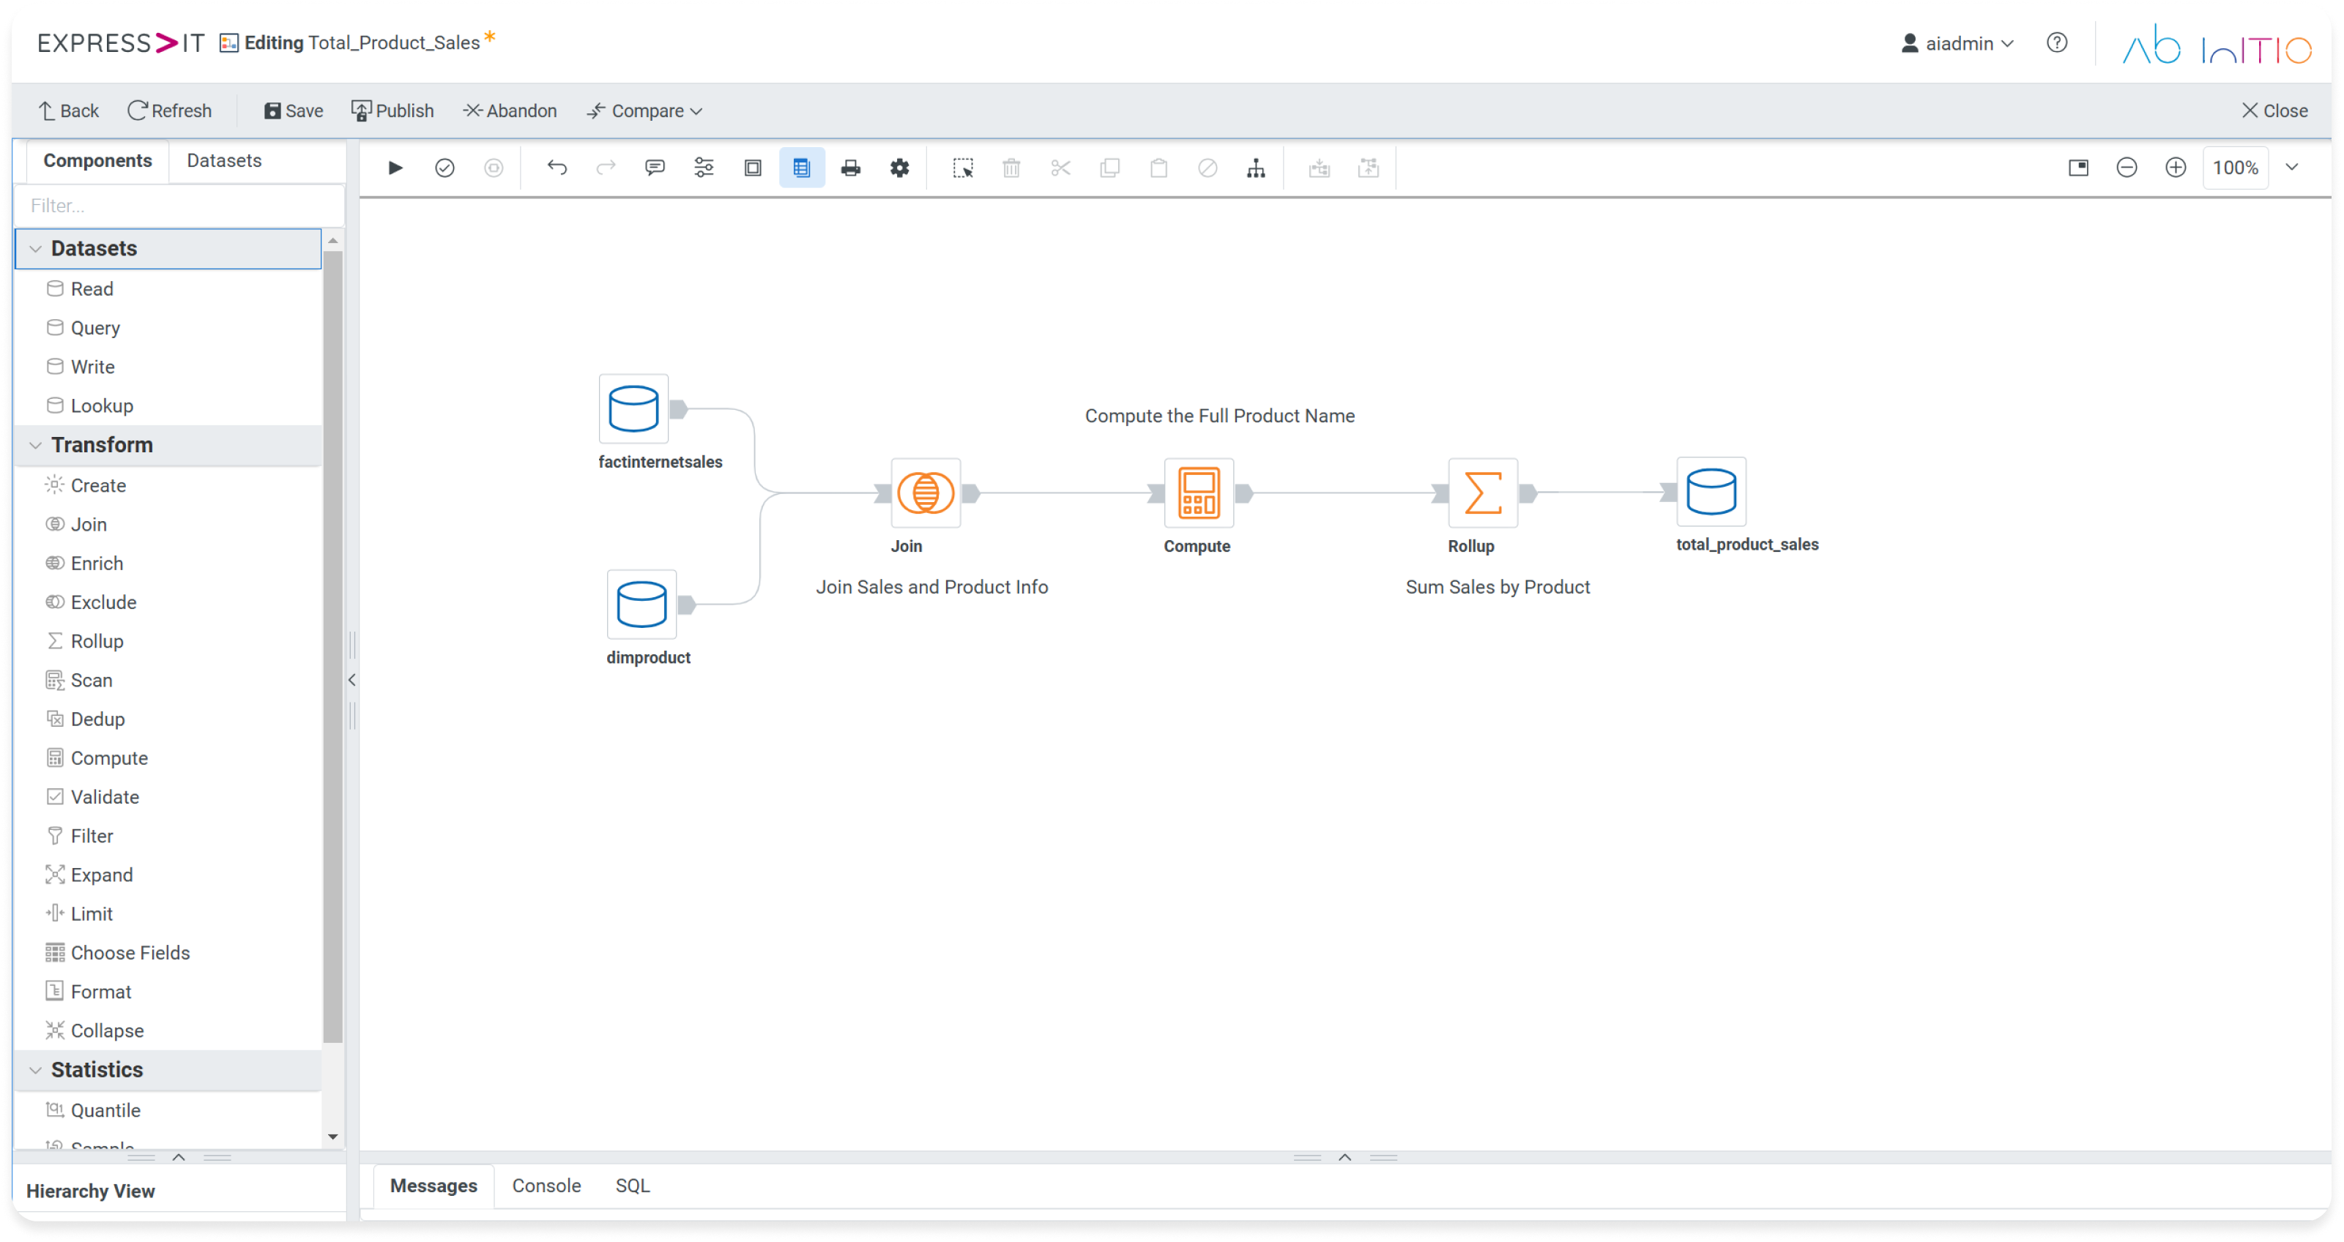Select the total_product_sales output node
This screenshot has height=1242, width=2344.
click(1711, 491)
